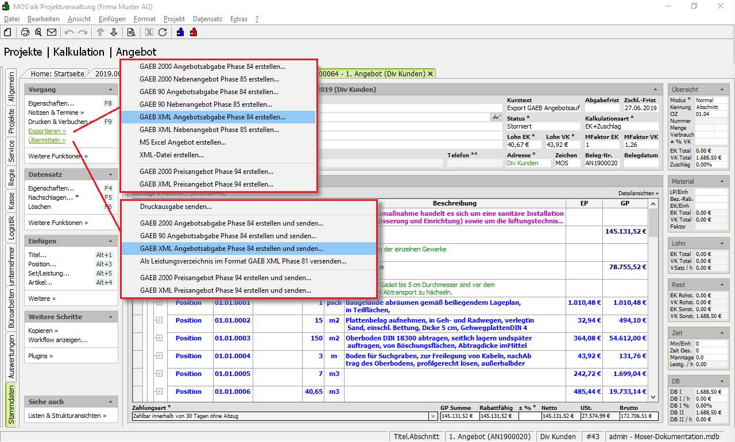
Task: Open print preview from the toolbar
Action: tap(38, 32)
